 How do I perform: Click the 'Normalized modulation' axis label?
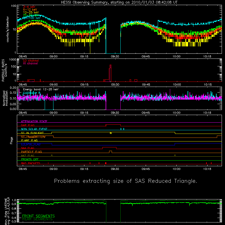[5, 98]
